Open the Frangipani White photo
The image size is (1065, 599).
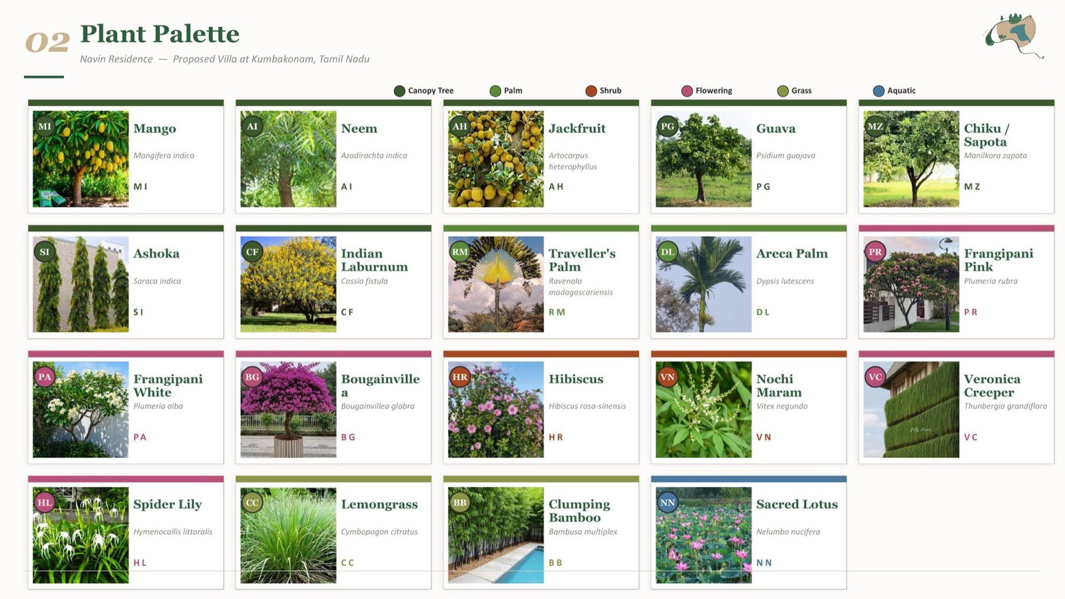[81, 410]
